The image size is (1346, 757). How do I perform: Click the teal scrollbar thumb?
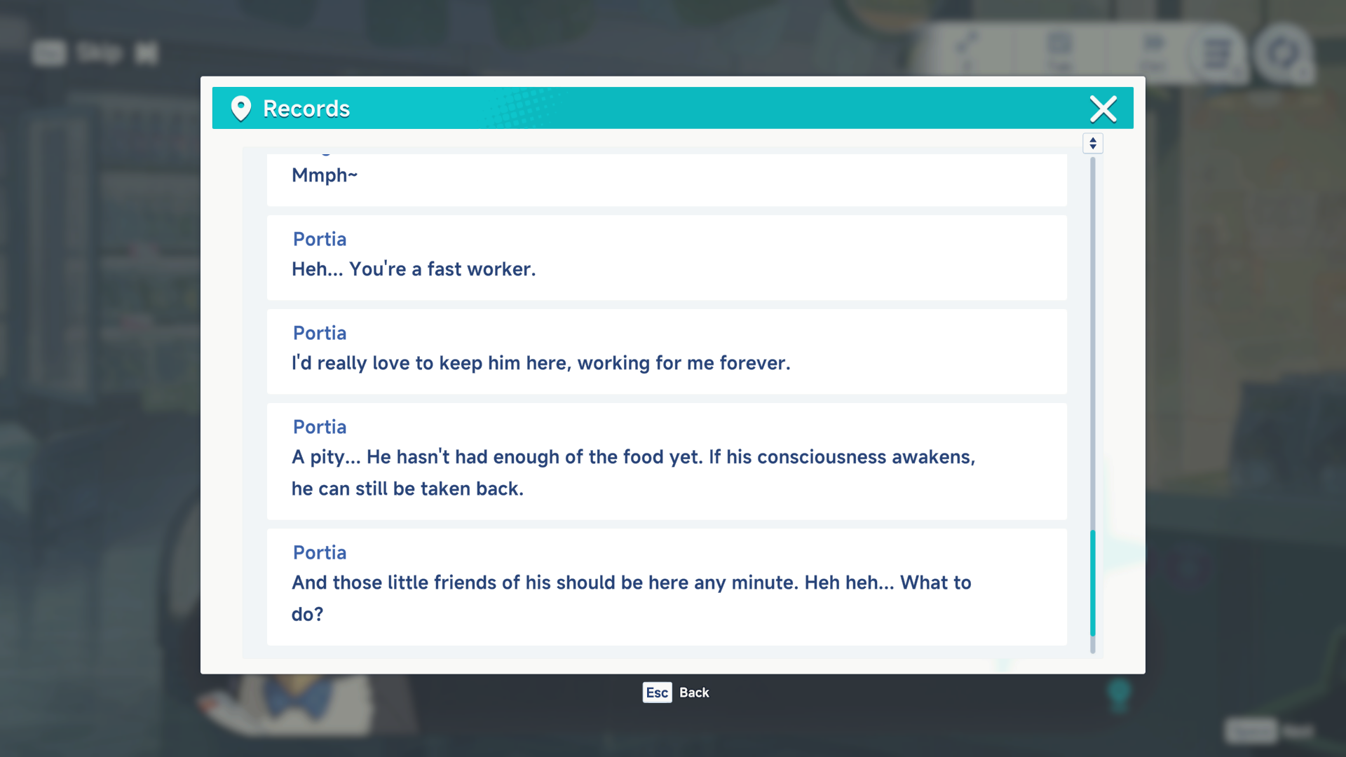click(x=1092, y=583)
